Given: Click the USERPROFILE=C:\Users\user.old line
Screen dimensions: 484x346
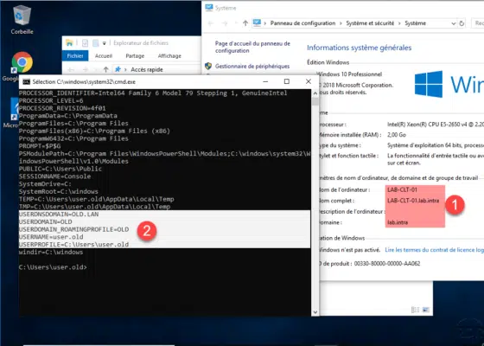Looking at the screenshot, I should [73, 245].
